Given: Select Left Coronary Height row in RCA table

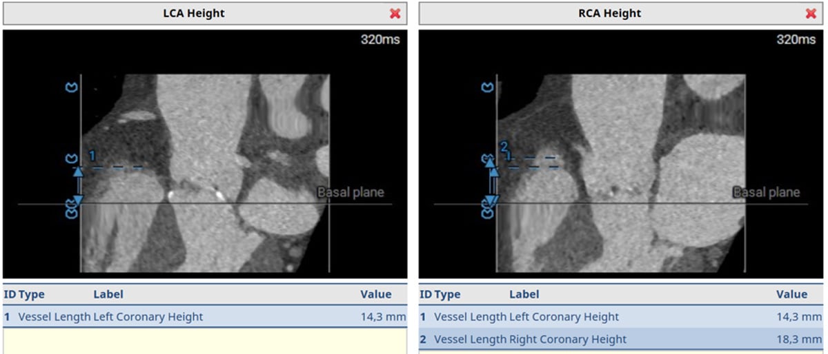Looking at the screenshot, I should click(x=564, y=317).
